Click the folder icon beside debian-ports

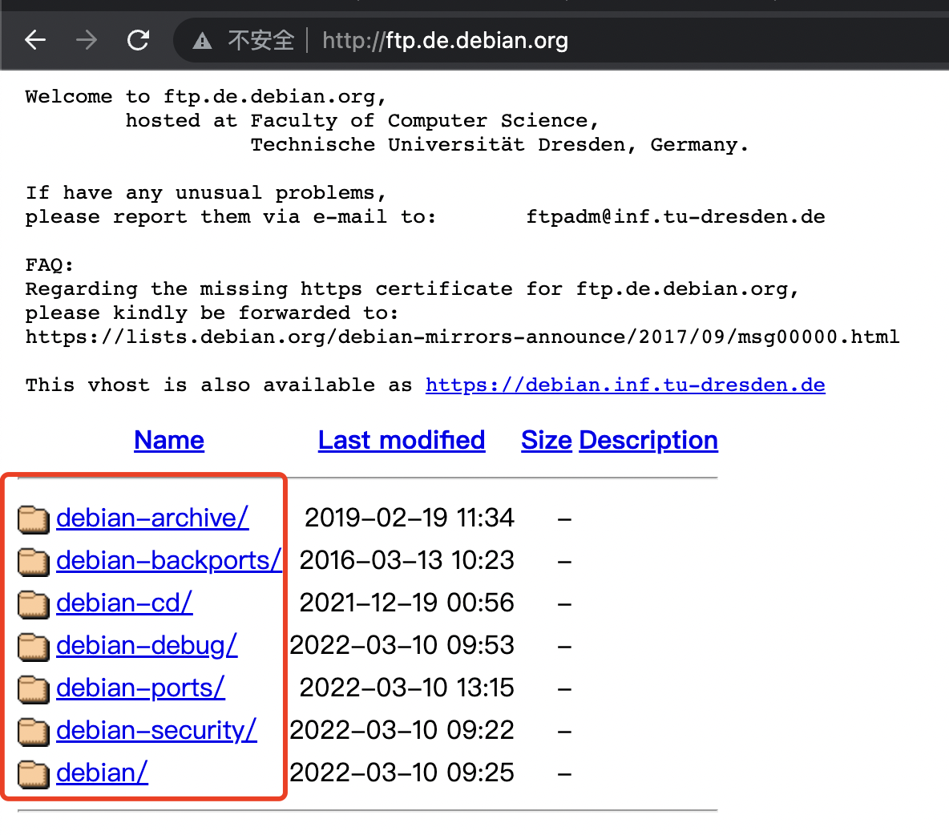(33, 689)
